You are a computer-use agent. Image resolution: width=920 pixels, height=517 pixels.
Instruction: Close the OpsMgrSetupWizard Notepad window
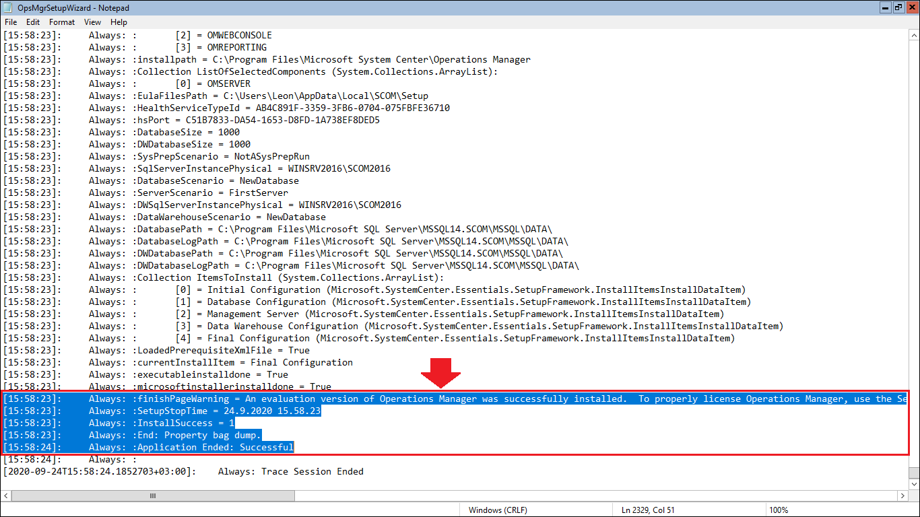(x=912, y=7)
